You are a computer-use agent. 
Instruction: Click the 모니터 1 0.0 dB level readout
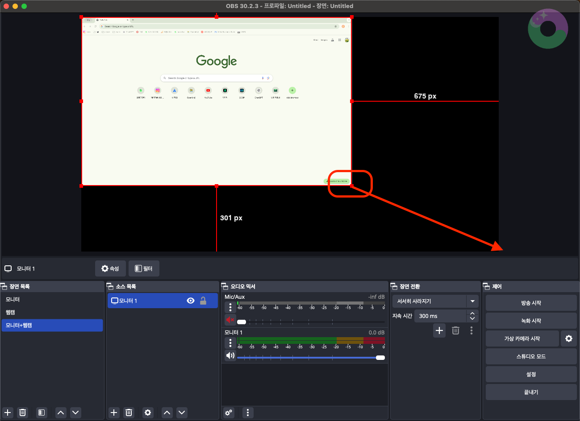[x=376, y=332]
